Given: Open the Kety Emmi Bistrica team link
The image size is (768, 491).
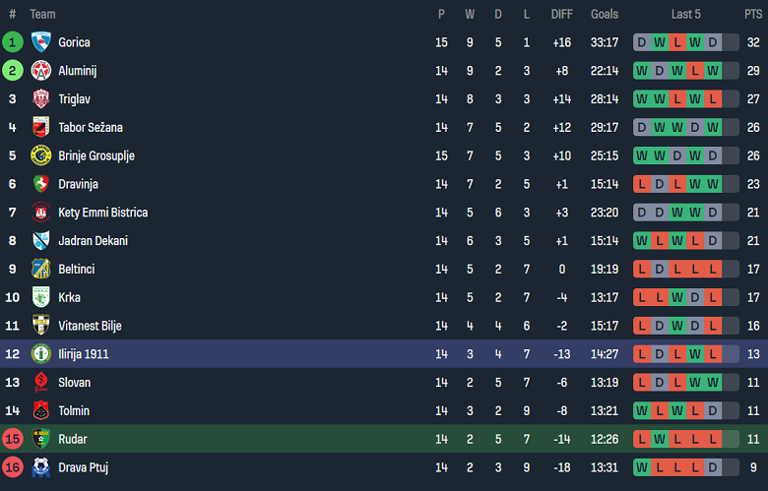Looking at the screenshot, I should click(x=102, y=213).
